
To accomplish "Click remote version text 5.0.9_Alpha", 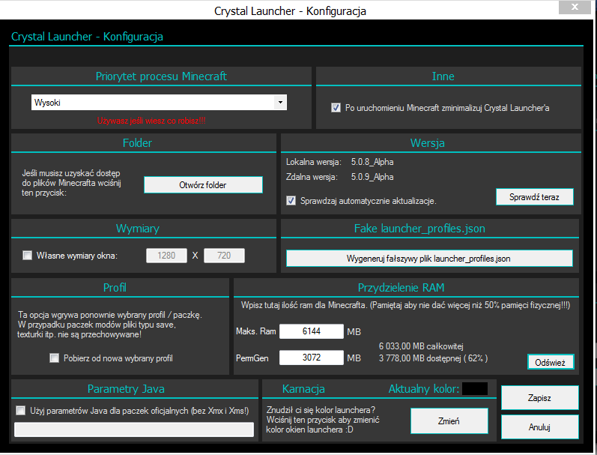I will coord(372,177).
